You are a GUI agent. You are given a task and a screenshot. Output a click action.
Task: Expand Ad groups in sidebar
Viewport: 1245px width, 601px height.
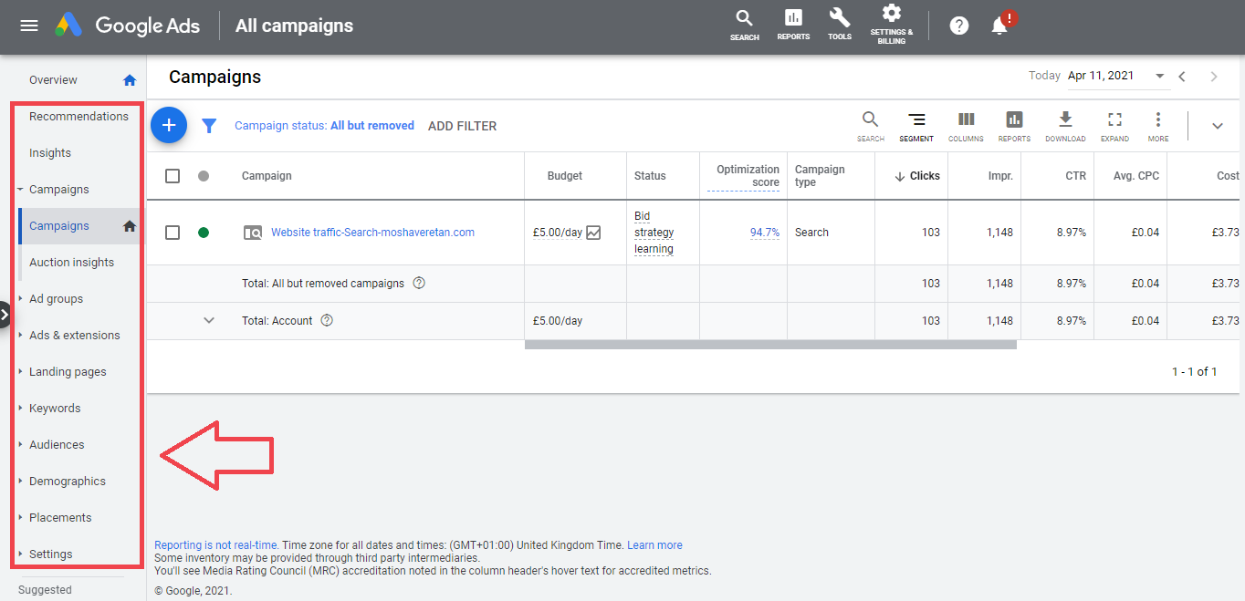[20, 299]
